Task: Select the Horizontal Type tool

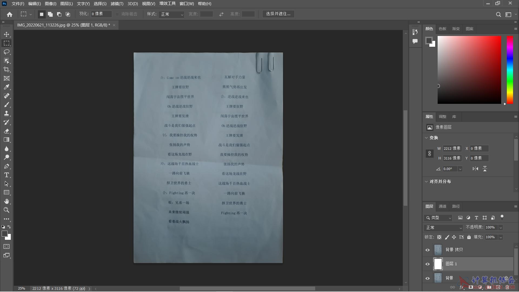Action: (6, 175)
